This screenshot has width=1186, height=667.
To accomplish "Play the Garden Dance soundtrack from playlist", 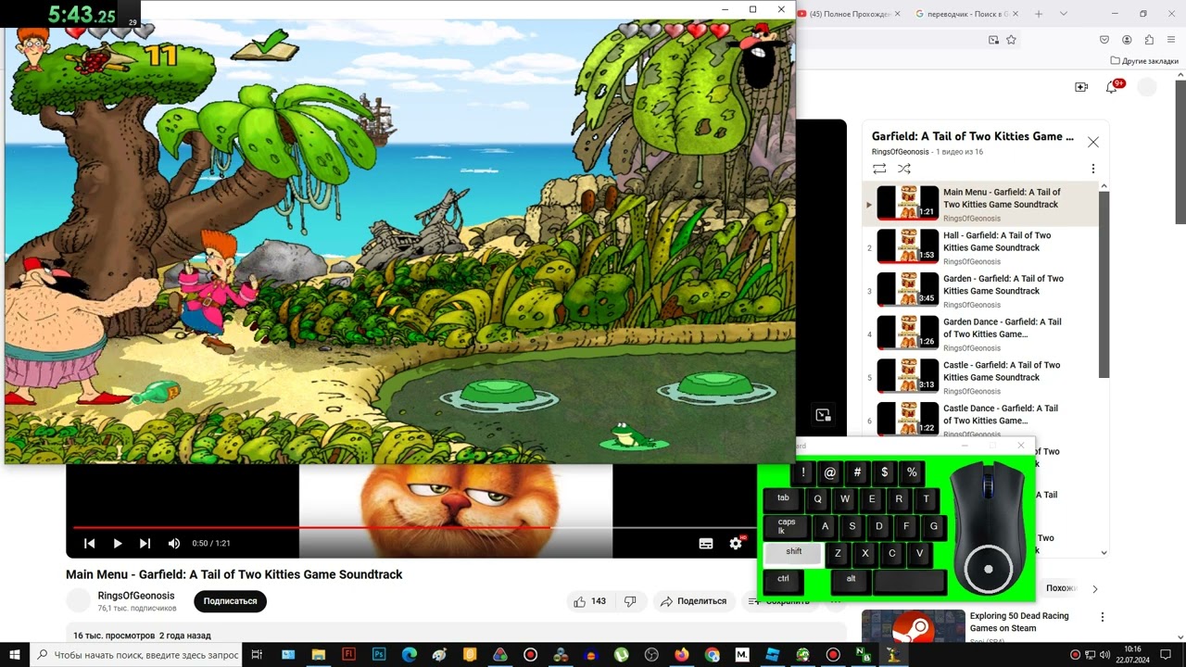I will click(x=980, y=333).
